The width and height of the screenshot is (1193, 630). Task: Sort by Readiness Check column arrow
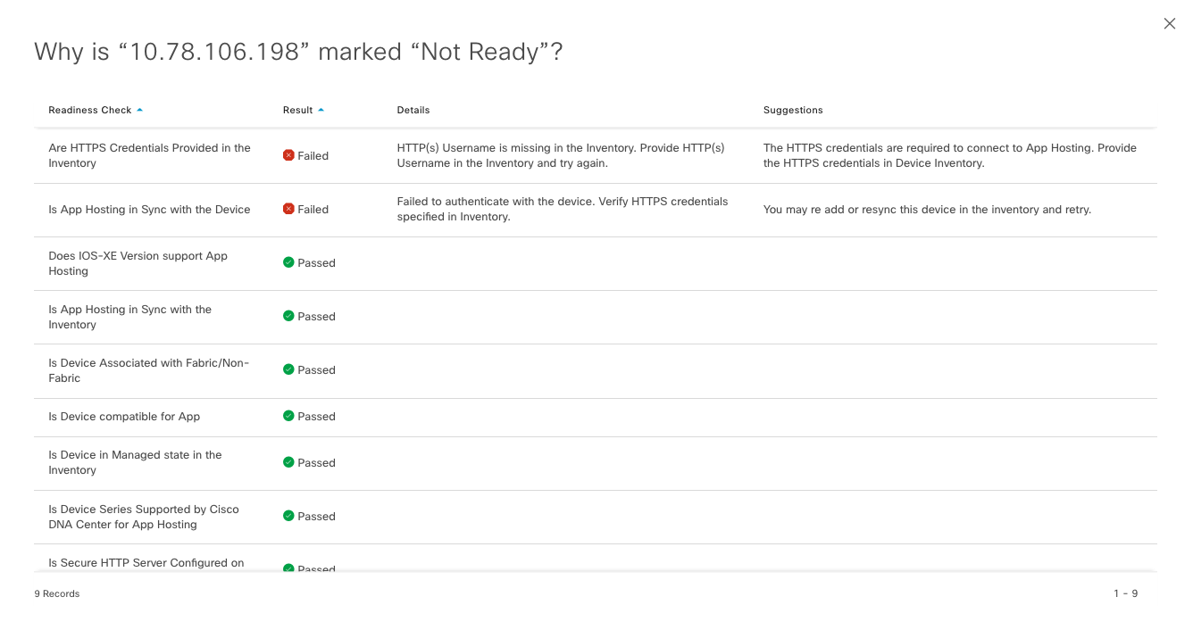pyautogui.click(x=140, y=110)
